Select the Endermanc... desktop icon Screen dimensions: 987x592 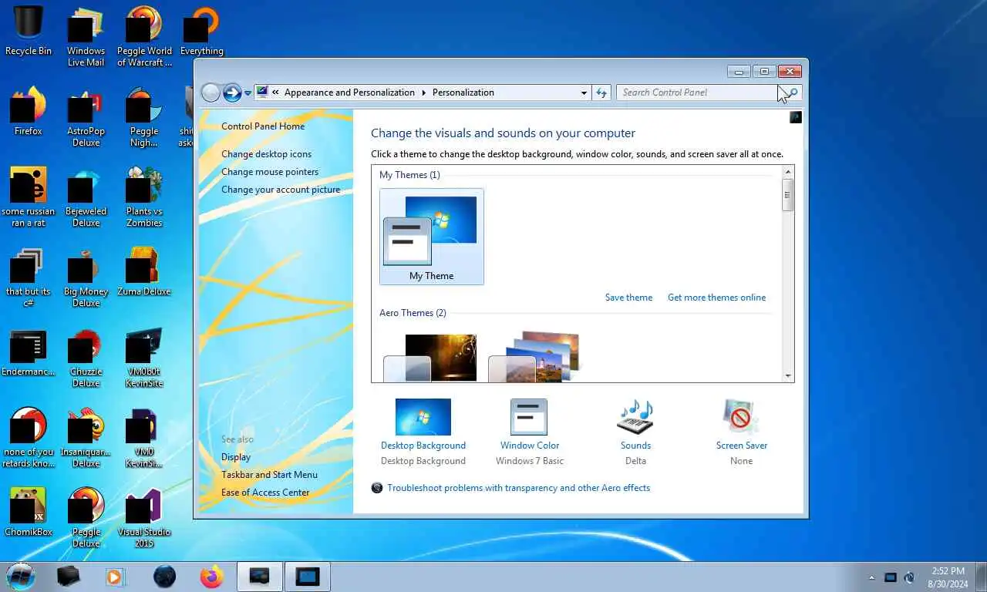(x=29, y=351)
